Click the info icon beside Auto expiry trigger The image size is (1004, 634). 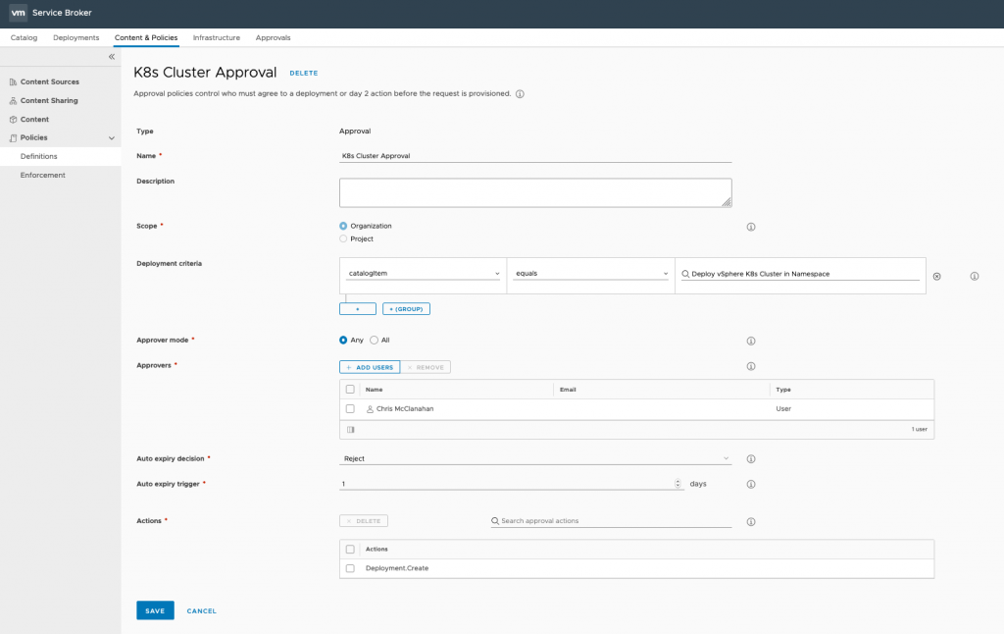pyautogui.click(x=751, y=484)
